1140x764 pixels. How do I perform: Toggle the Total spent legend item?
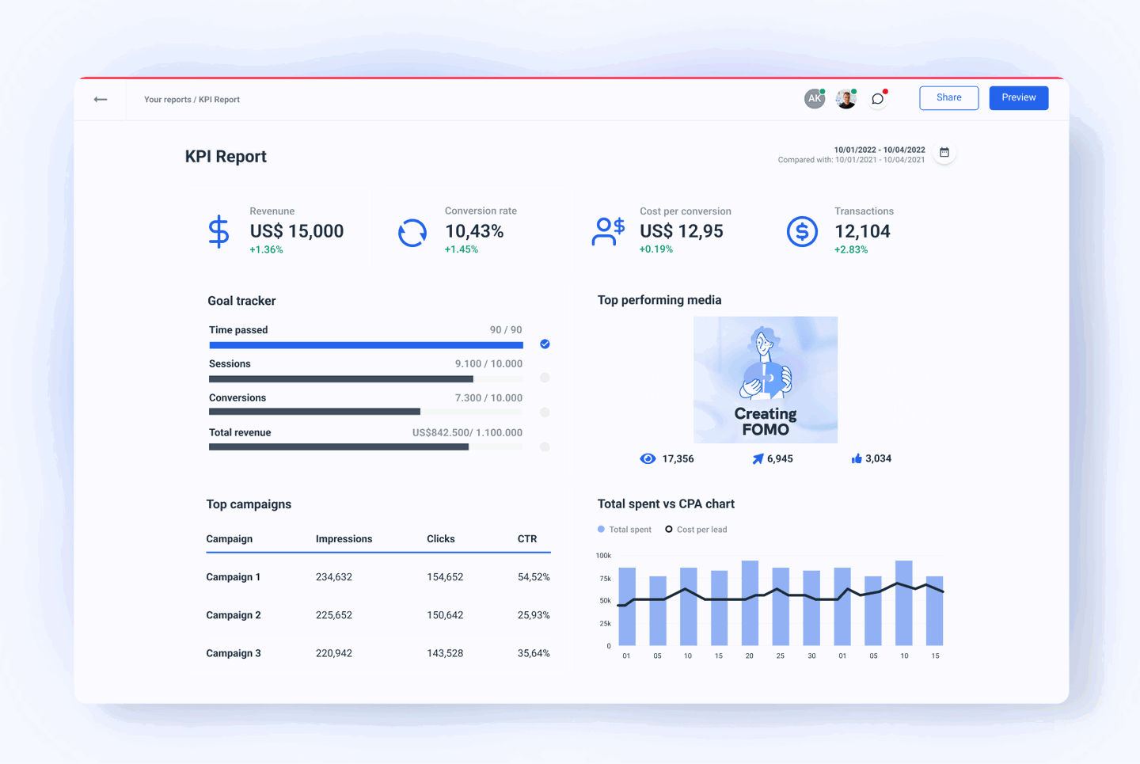tap(625, 529)
